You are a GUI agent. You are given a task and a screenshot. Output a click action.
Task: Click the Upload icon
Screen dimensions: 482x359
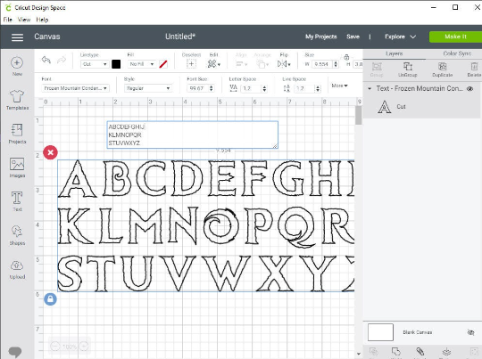(17, 270)
